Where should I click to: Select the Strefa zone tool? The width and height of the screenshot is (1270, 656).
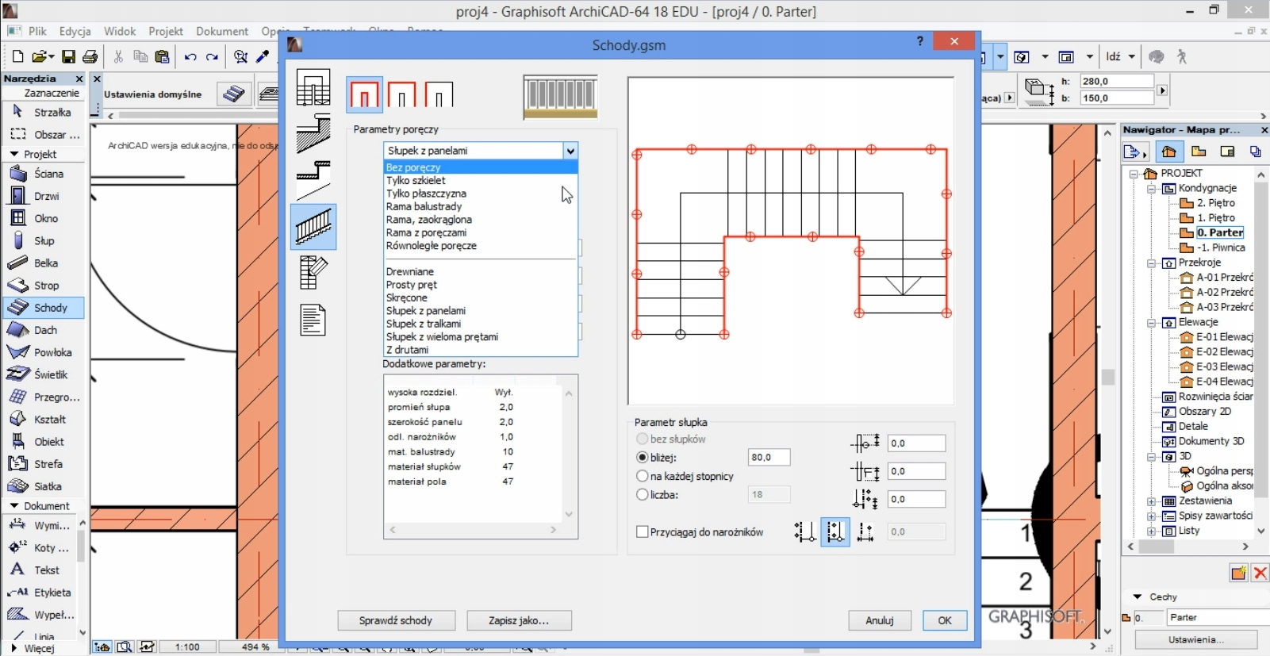[44, 464]
